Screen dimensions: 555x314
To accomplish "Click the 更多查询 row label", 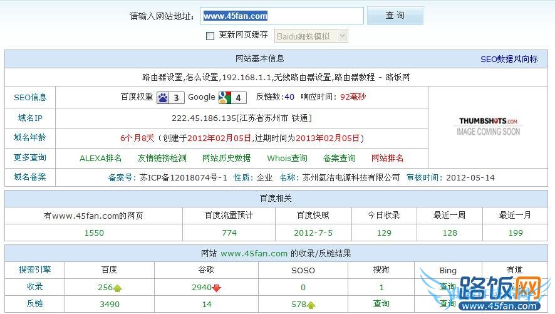I will coord(30,158).
